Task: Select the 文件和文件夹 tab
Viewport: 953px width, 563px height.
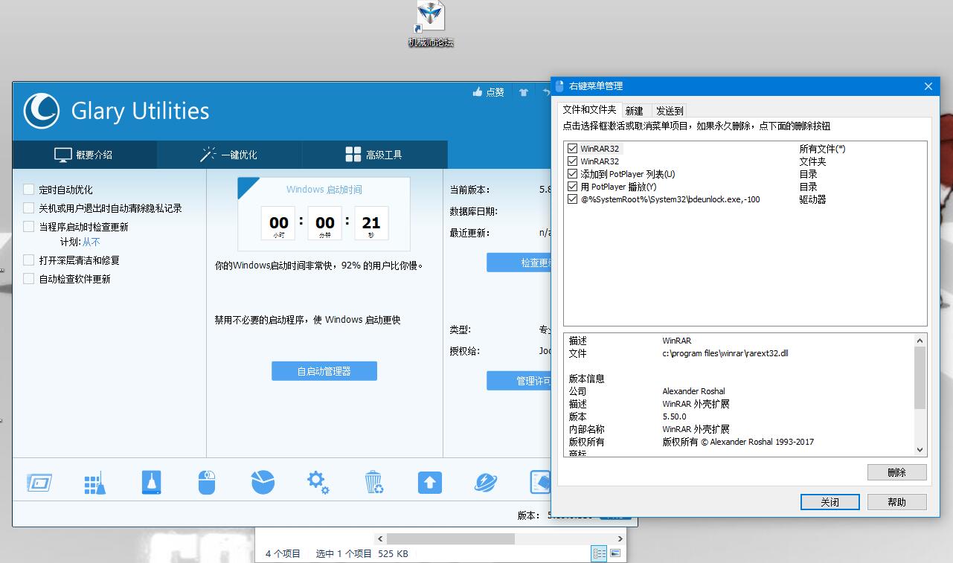Action: tap(589, 109)
